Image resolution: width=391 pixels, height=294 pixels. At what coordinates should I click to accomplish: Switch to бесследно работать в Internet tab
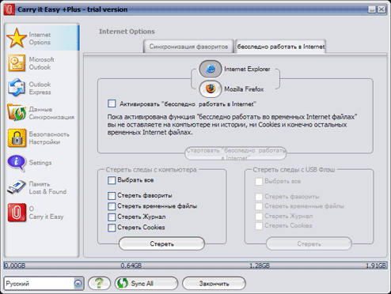click(x=281, y=47)
